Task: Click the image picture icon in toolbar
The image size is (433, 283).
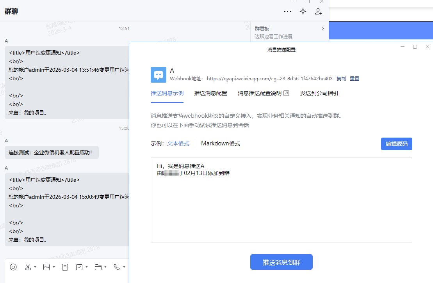Action: [46, 267]
